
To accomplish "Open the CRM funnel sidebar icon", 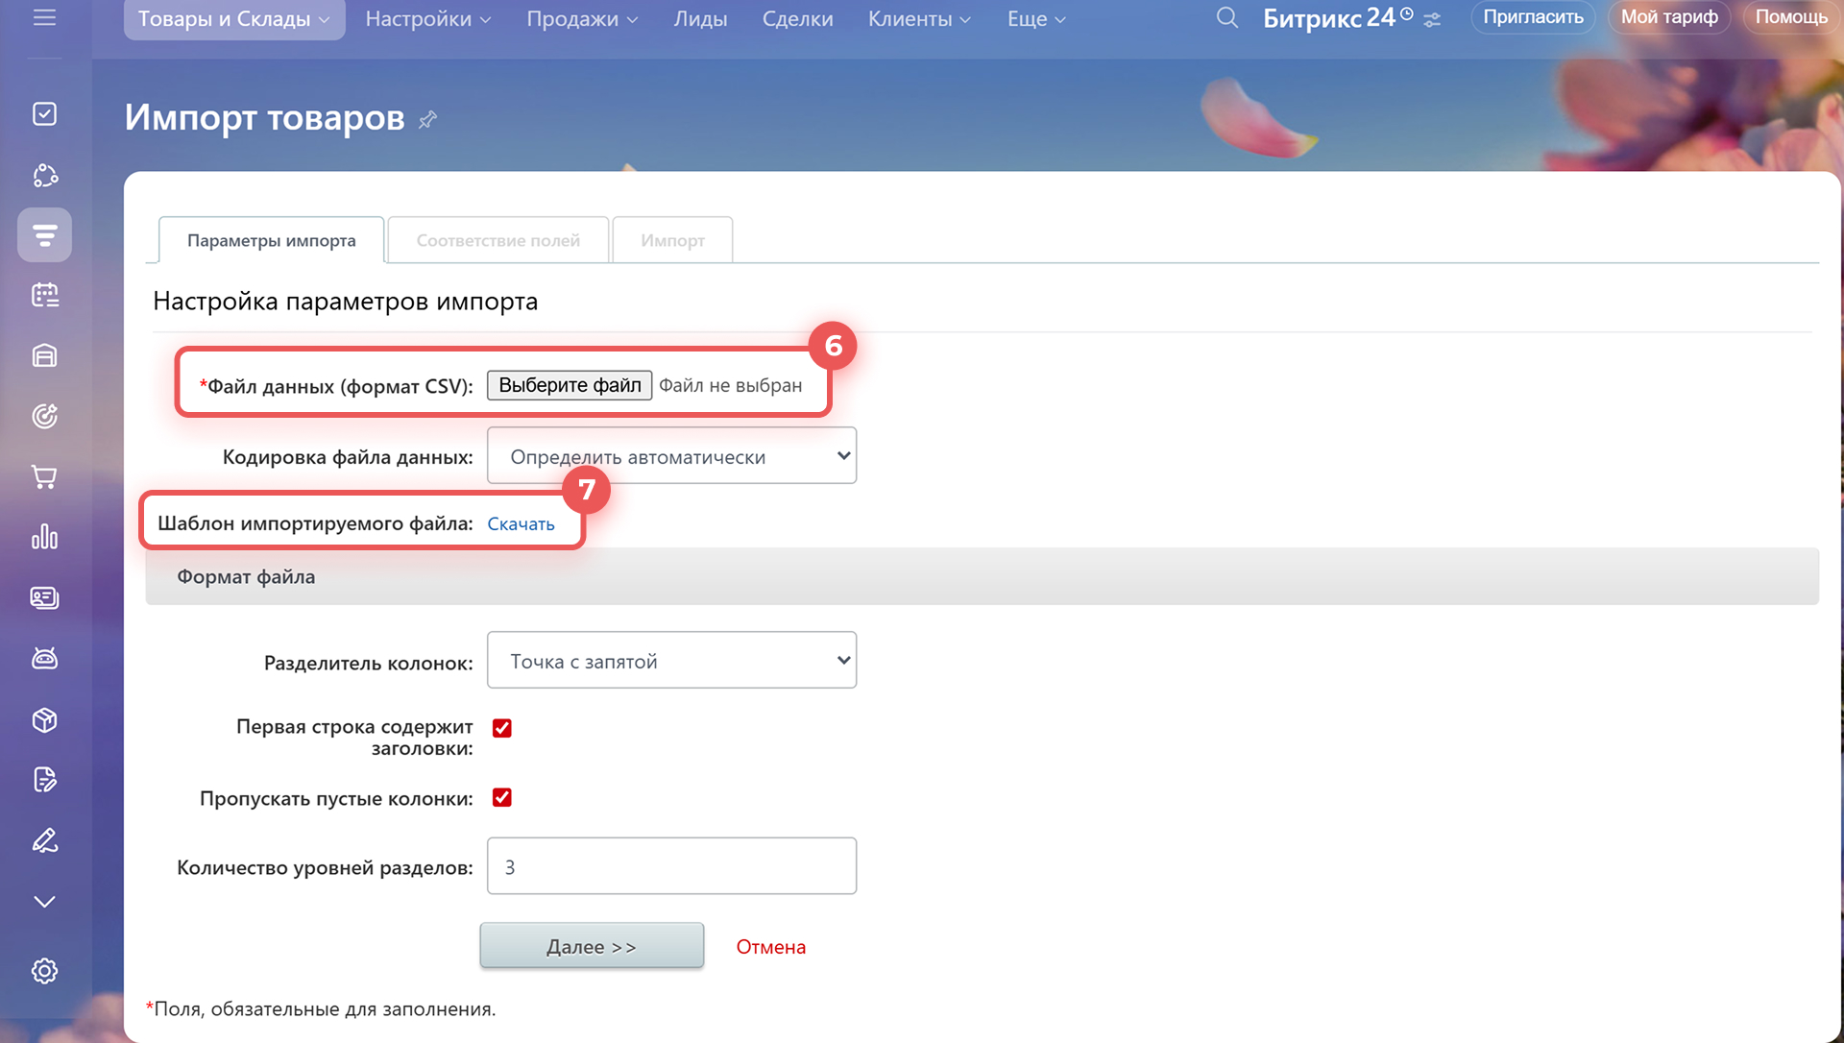I will click(x=44, y=234).
